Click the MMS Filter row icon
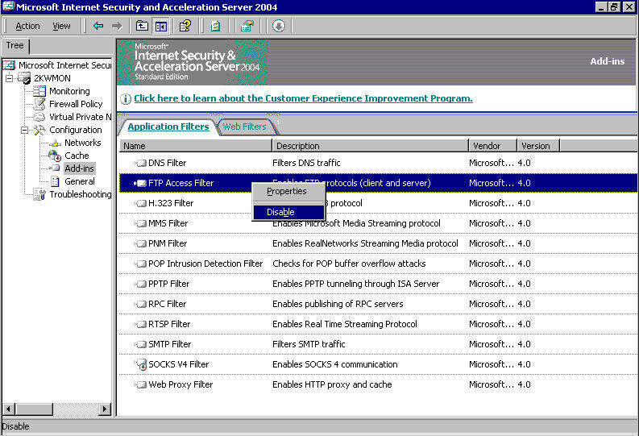 (x=140, y=223)
